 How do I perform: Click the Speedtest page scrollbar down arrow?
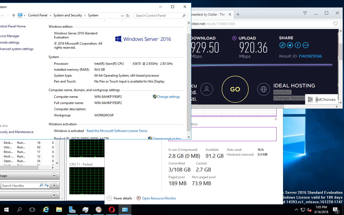point(341,102)
